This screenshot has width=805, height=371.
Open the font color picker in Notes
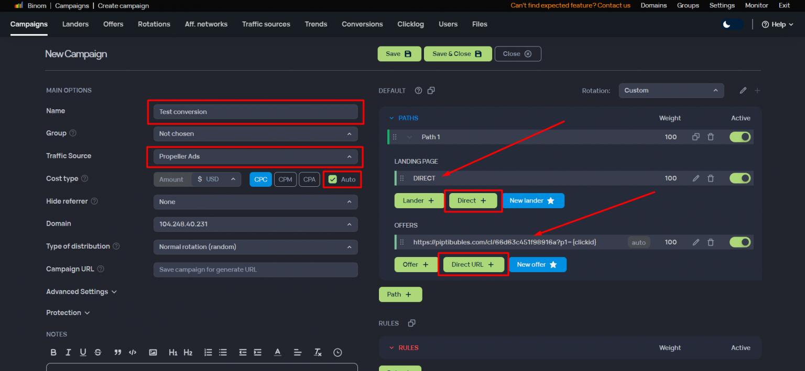point(277,352)
